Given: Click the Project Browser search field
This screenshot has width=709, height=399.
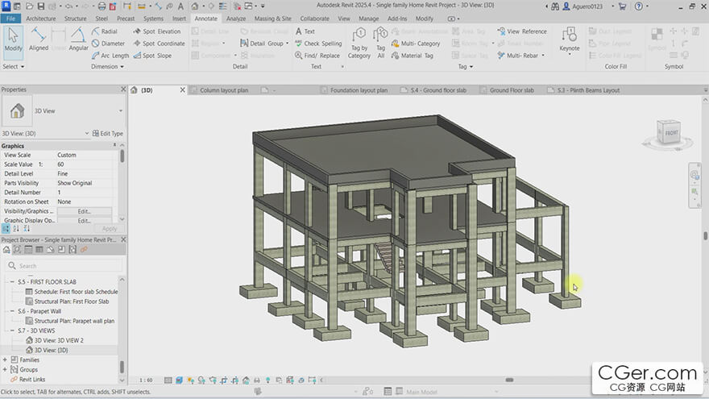Looking at the screenshot, I should (x=64, y=265).
